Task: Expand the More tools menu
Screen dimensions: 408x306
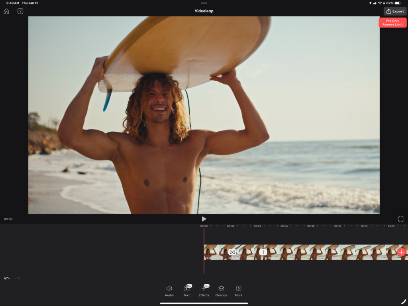Action: pyautogui.click(x=238, y=290)
